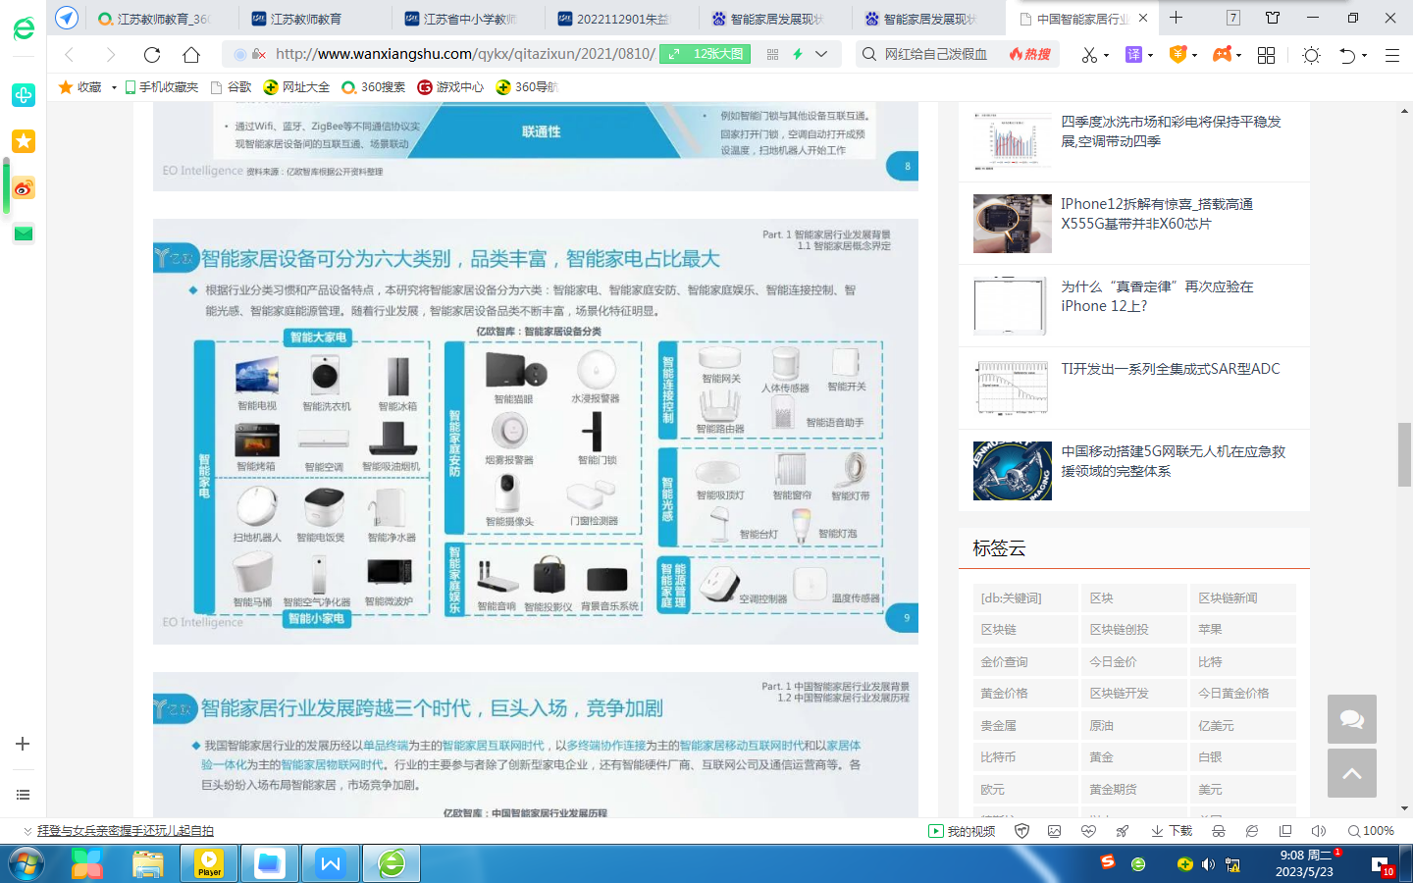1413x883 pixels.
Task: Click the translate icon in toolbar
Action: pos(1133,55)
